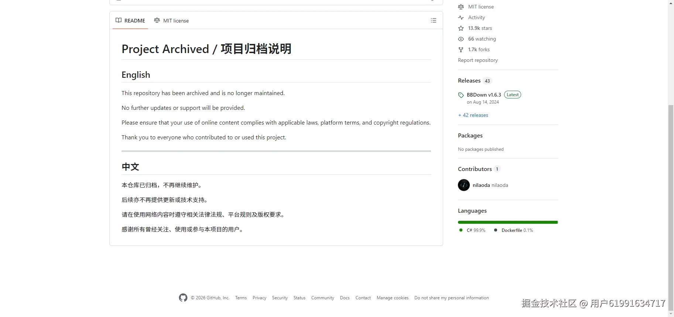This screenshot has width=674, height=317.
Task: Click the No packages published text
Action: (480, 149)
